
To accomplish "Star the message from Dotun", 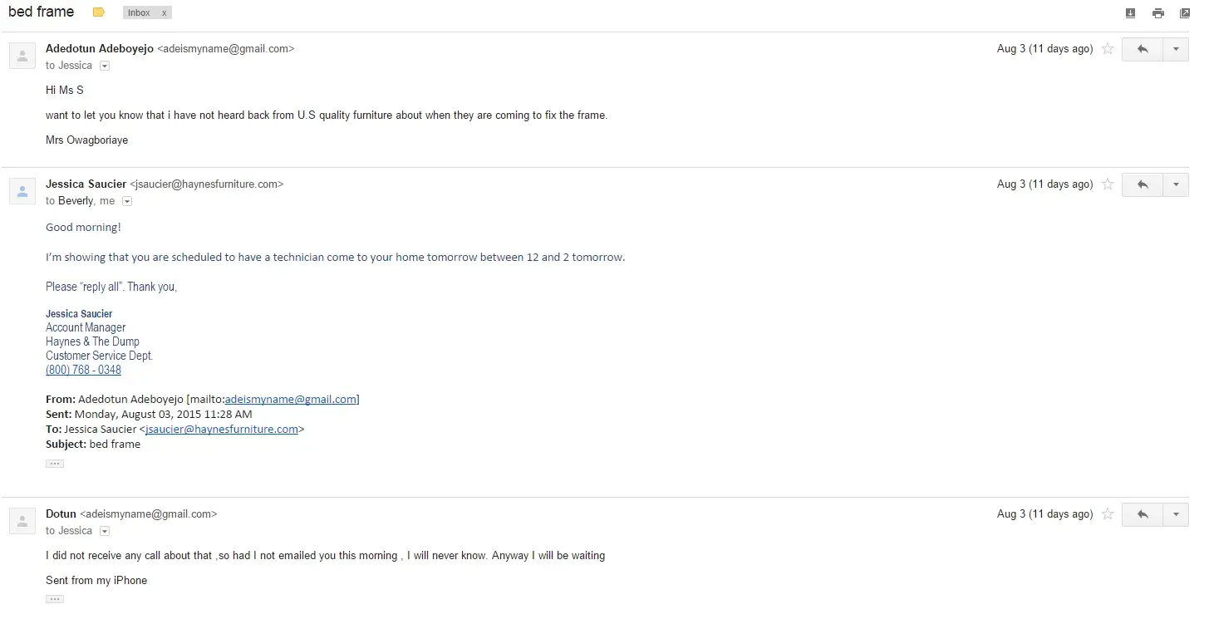I will click(1108, 514).
